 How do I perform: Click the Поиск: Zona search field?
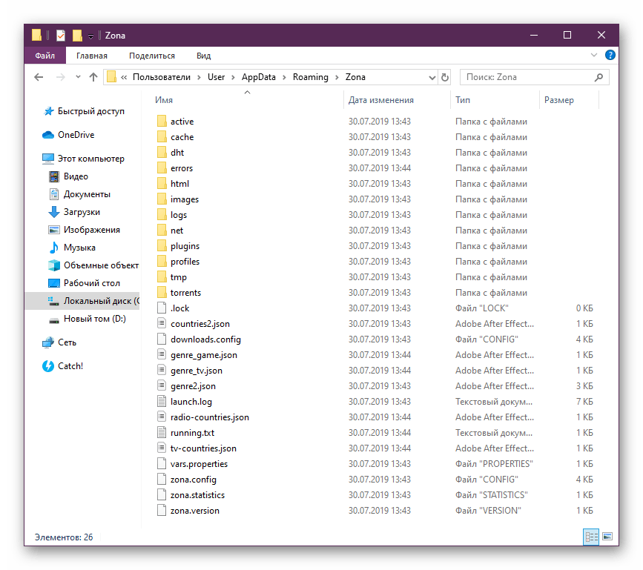pos(527,77)
